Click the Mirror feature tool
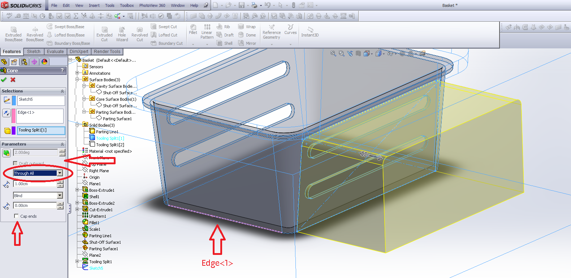The width and height of the screenshot is (571, 278). pyautogui.click(x=247, y=43)
